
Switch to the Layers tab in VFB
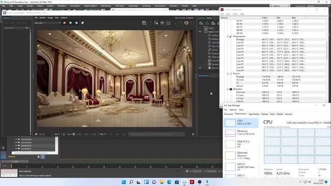coord(201,18)
